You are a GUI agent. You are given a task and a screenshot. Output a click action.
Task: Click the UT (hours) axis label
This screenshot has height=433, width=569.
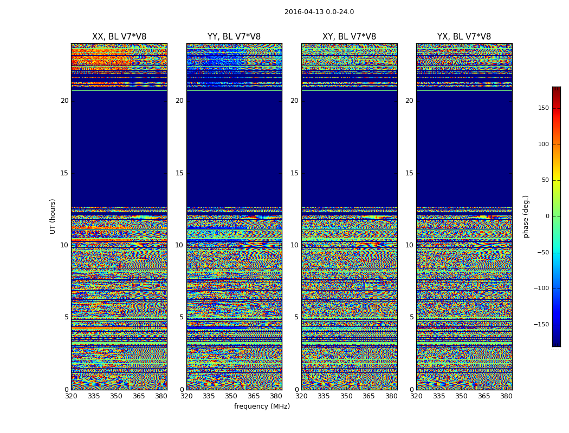pos(53,216)
